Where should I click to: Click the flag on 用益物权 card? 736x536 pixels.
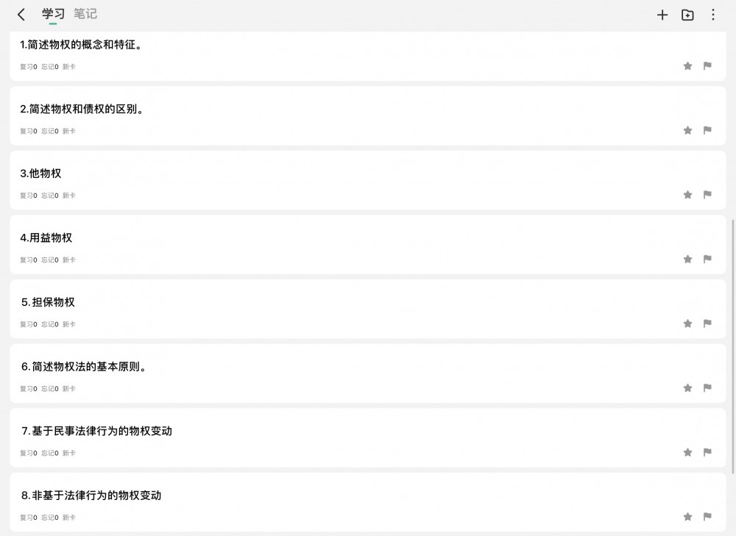tap(707, 260)
